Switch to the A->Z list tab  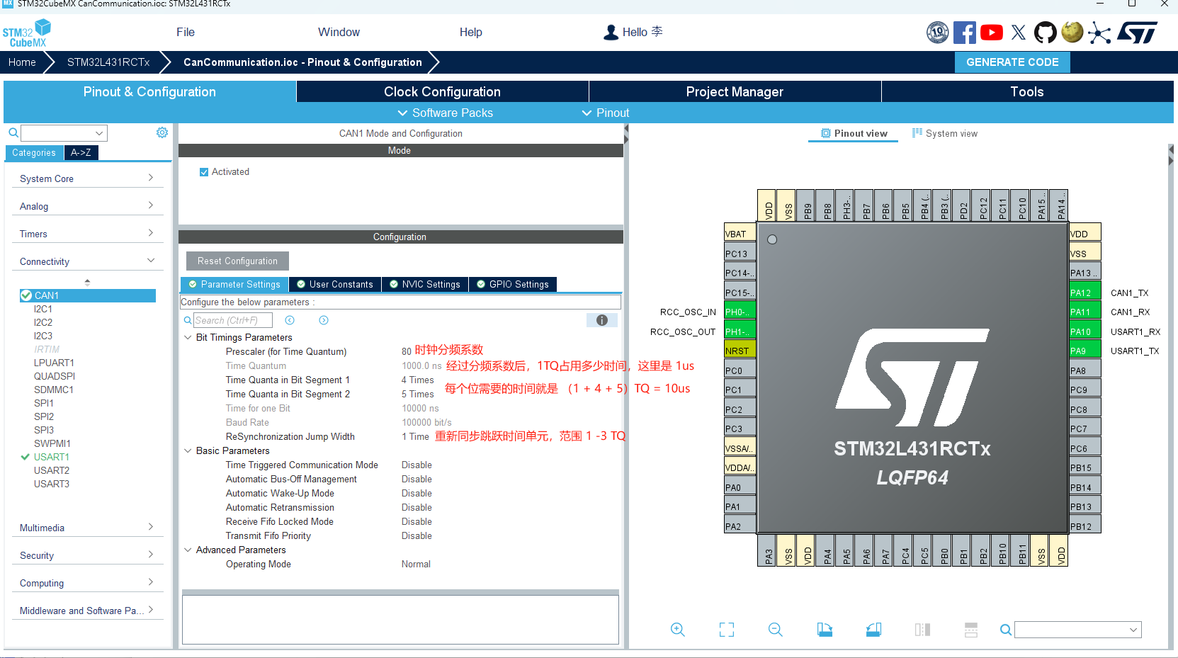point(81,152)
